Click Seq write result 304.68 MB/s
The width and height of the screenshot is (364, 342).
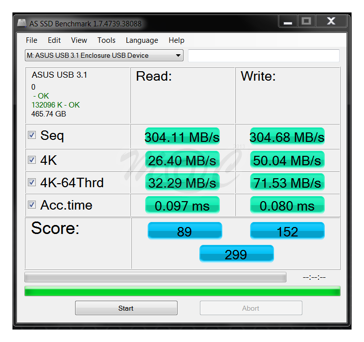pos(287,136)
